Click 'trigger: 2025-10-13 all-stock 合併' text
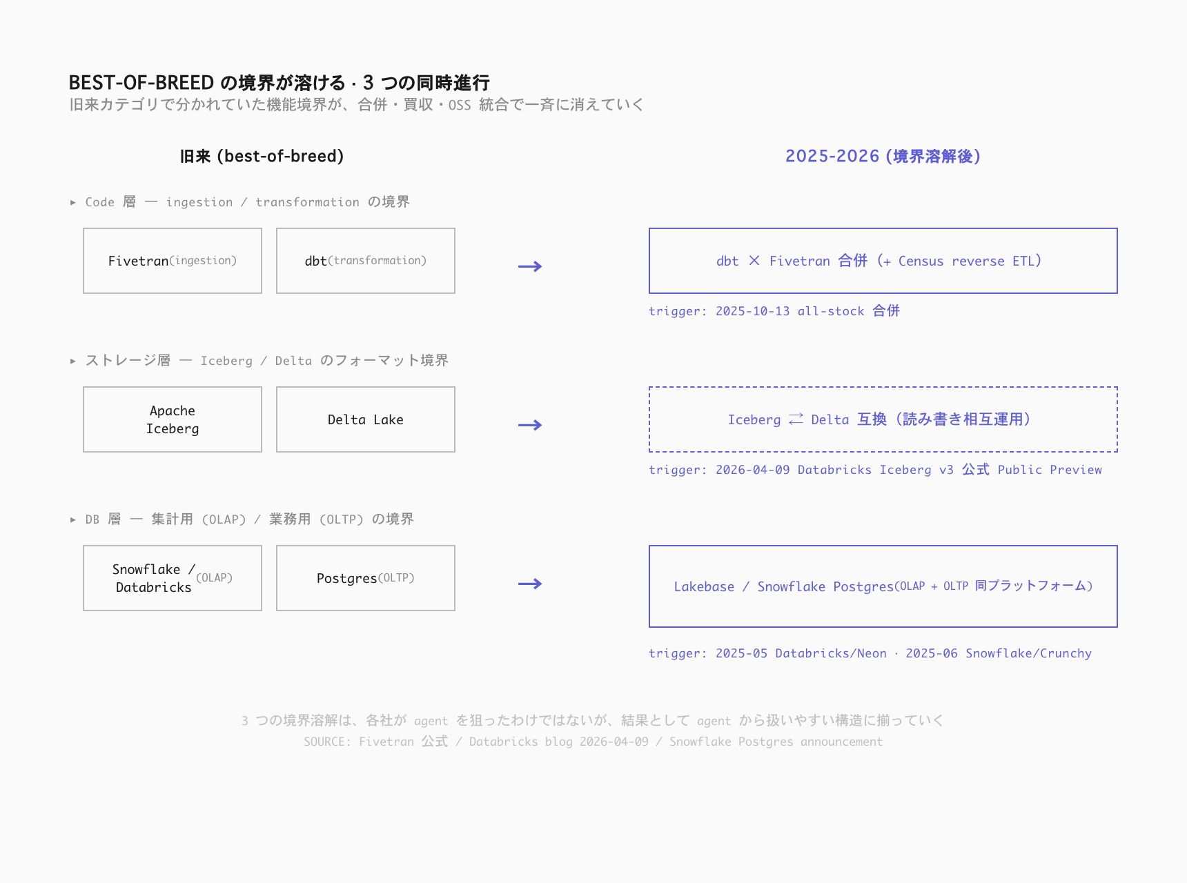 tap(774, 311)
